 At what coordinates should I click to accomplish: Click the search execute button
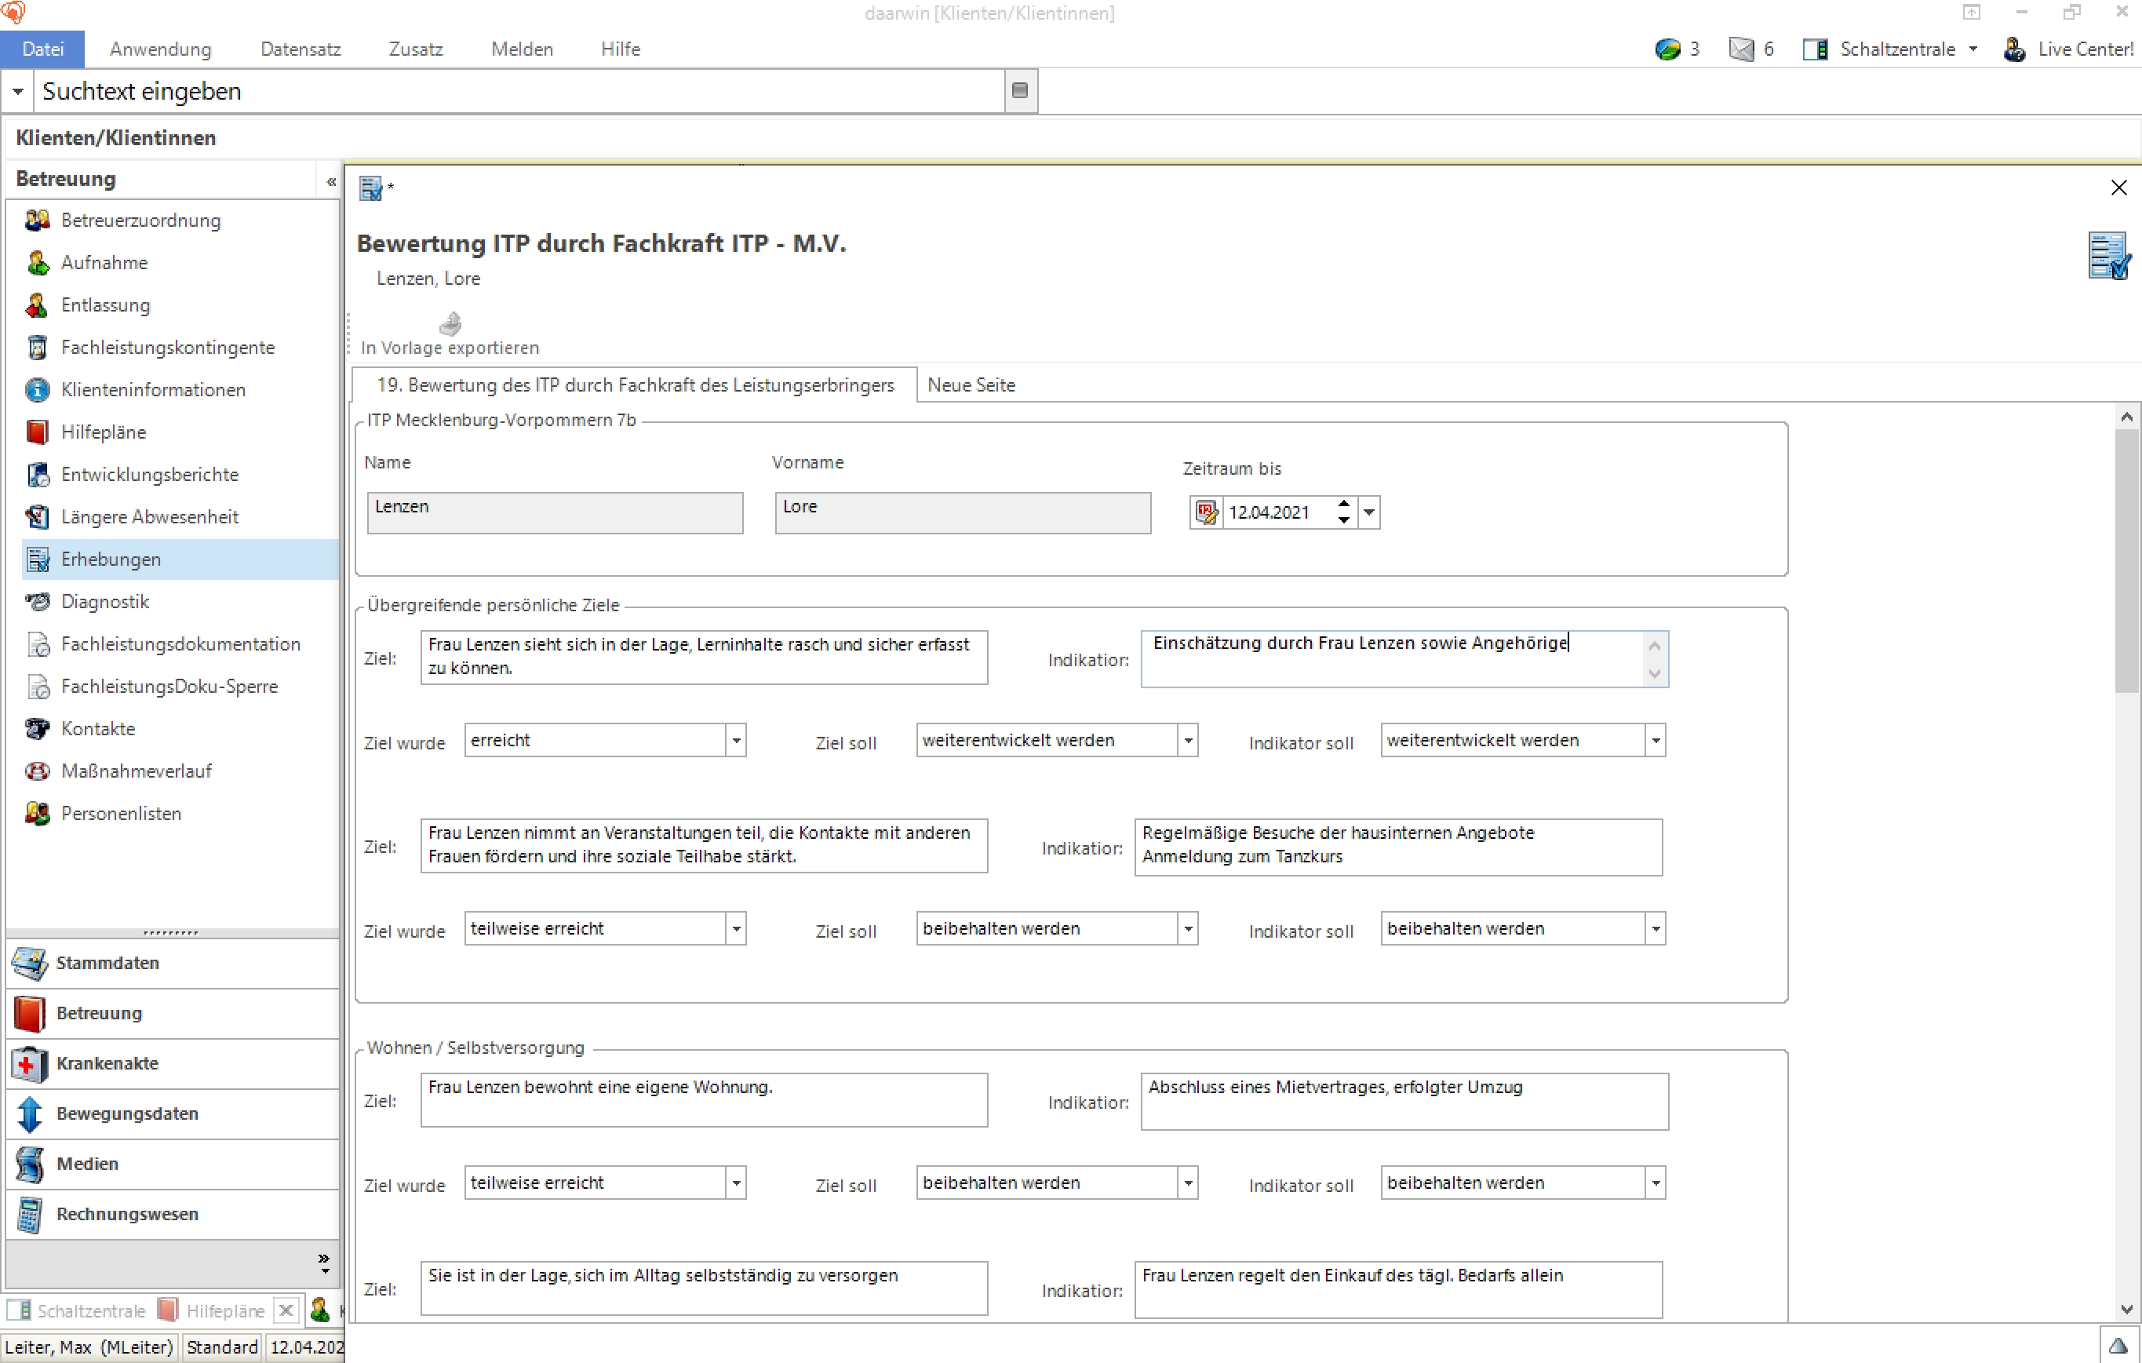[1022, 91]
